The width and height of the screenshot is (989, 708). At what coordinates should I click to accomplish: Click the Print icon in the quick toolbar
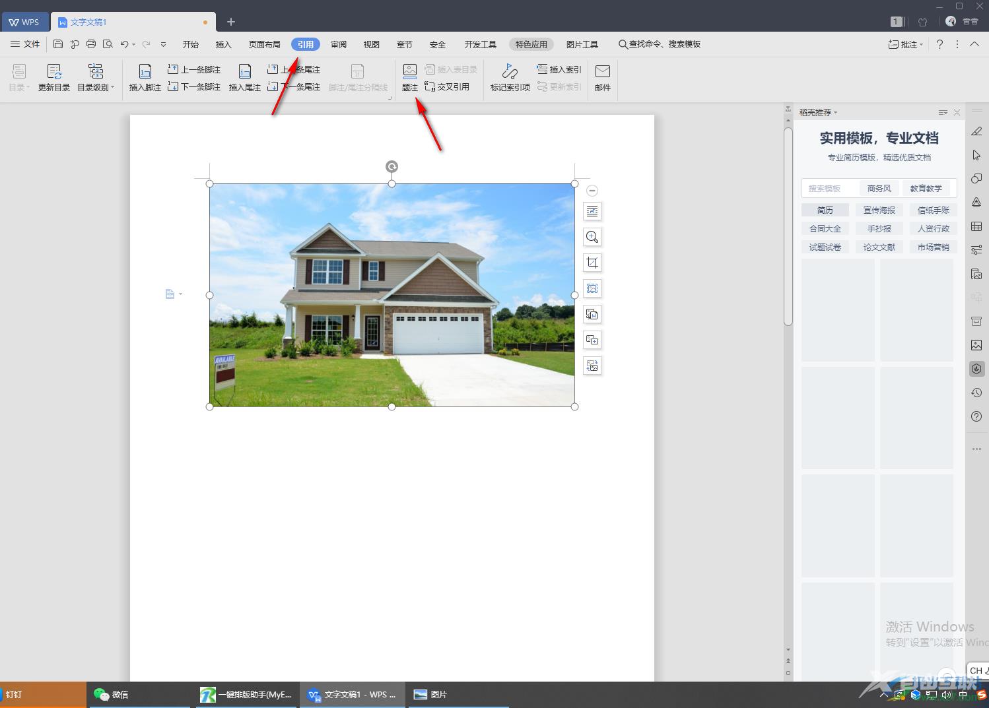[91, 44]
